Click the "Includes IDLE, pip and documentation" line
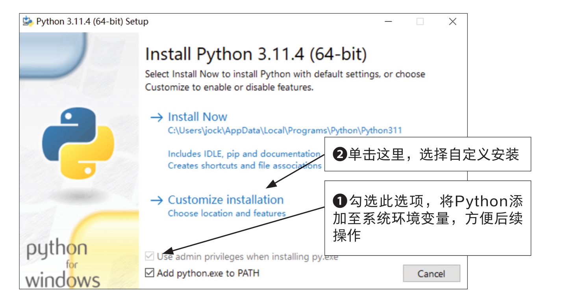Viewport: 561px width, 298px height. 244,154
